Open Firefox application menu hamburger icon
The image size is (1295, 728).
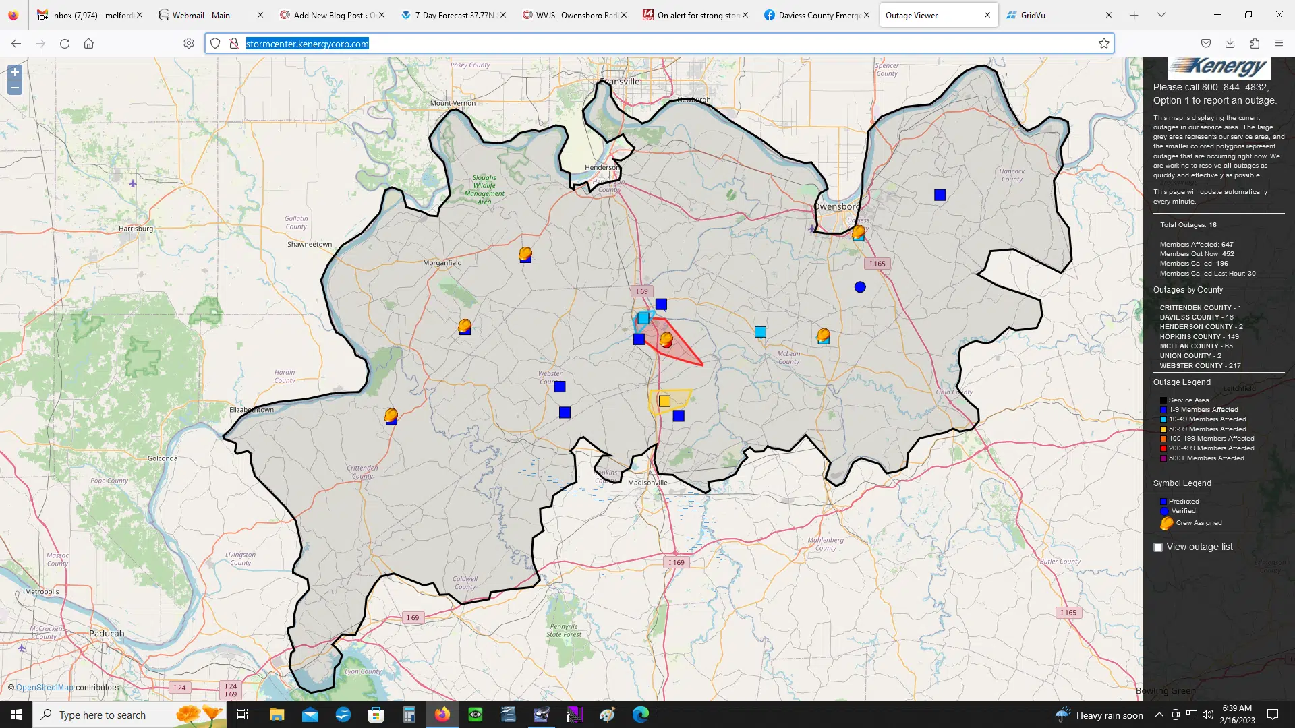coord(1278,44)
